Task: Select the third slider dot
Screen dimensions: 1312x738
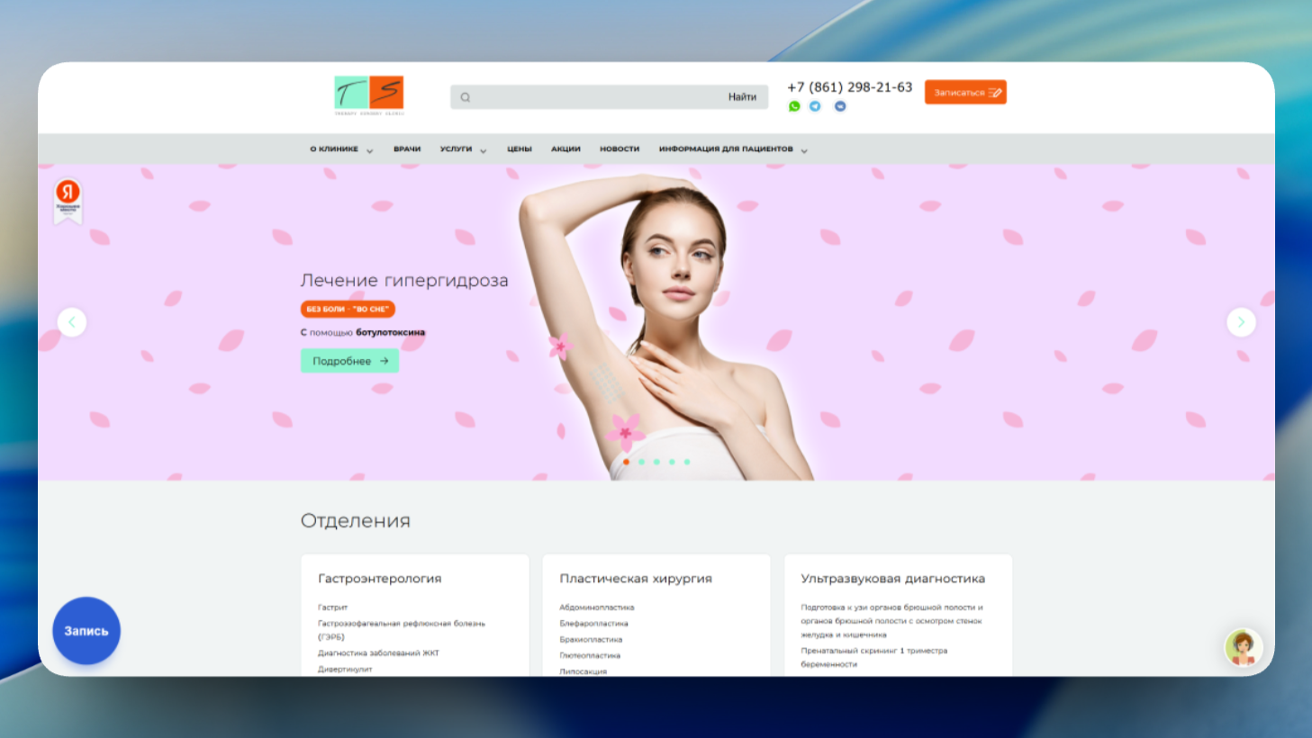Action: 656,462
